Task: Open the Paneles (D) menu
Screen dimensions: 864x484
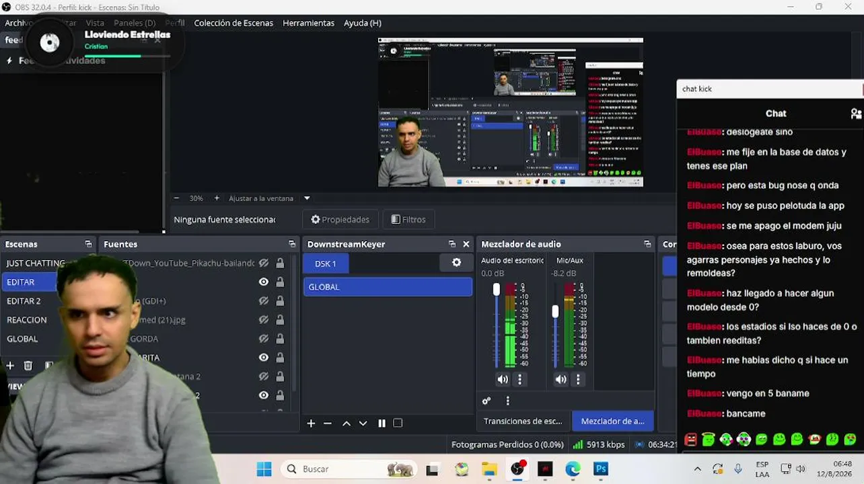Action: [x=135, y=23]
